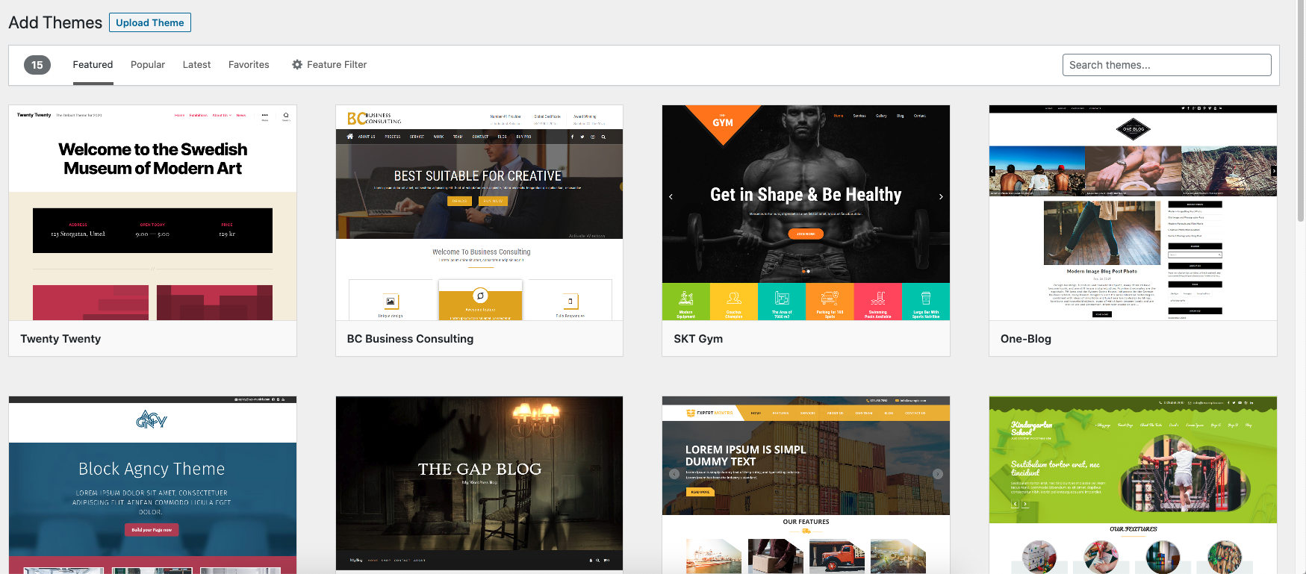Click the BC Business Consulting logo

coord(374,118)
